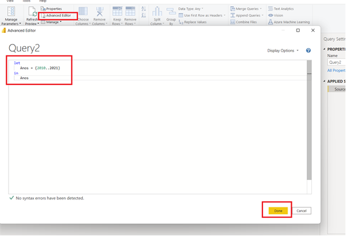Click Refresh Preview icon
346x236 pixels.
pos(32,11)
